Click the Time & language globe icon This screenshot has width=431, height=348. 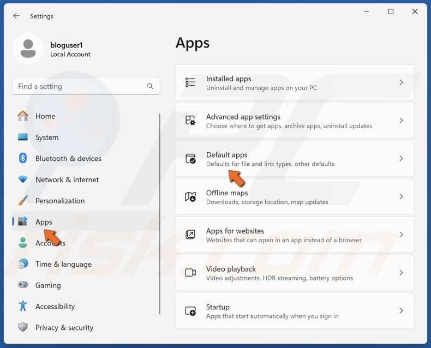[23, 263]
